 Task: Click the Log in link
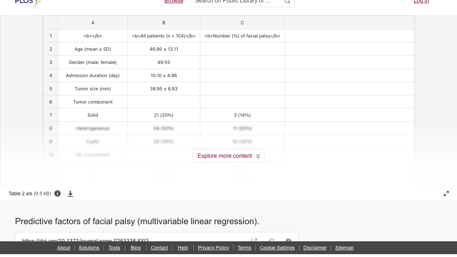point(421,2)
